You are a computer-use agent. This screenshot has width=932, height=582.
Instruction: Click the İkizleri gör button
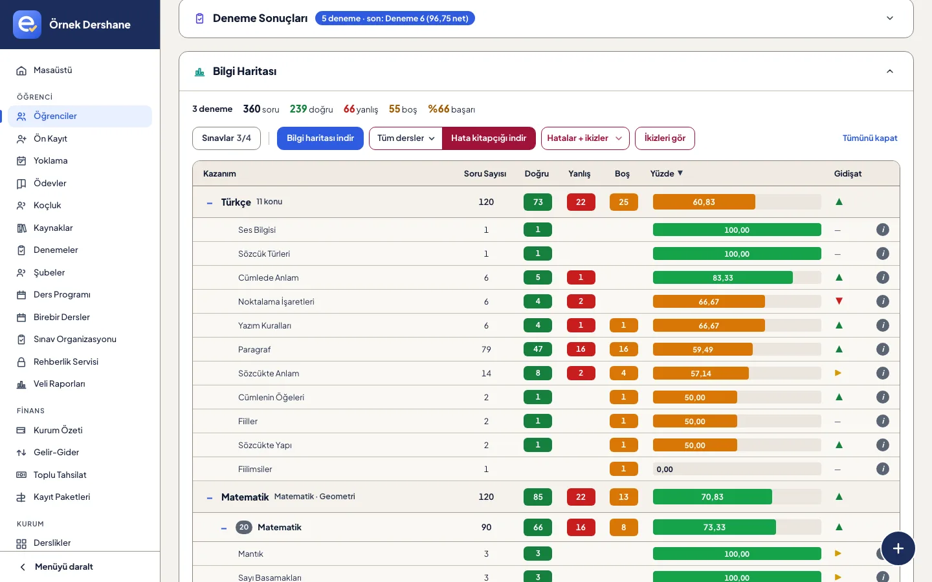click(665, 138)
